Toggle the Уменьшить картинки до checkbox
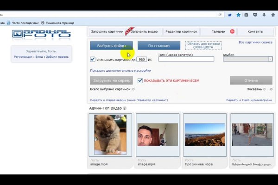The image size is (278, 185). click(93, 59)
